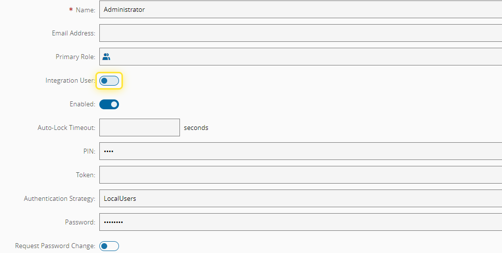
Task: Click the "Integration User:" label text
Action: [x=70, y=81]
